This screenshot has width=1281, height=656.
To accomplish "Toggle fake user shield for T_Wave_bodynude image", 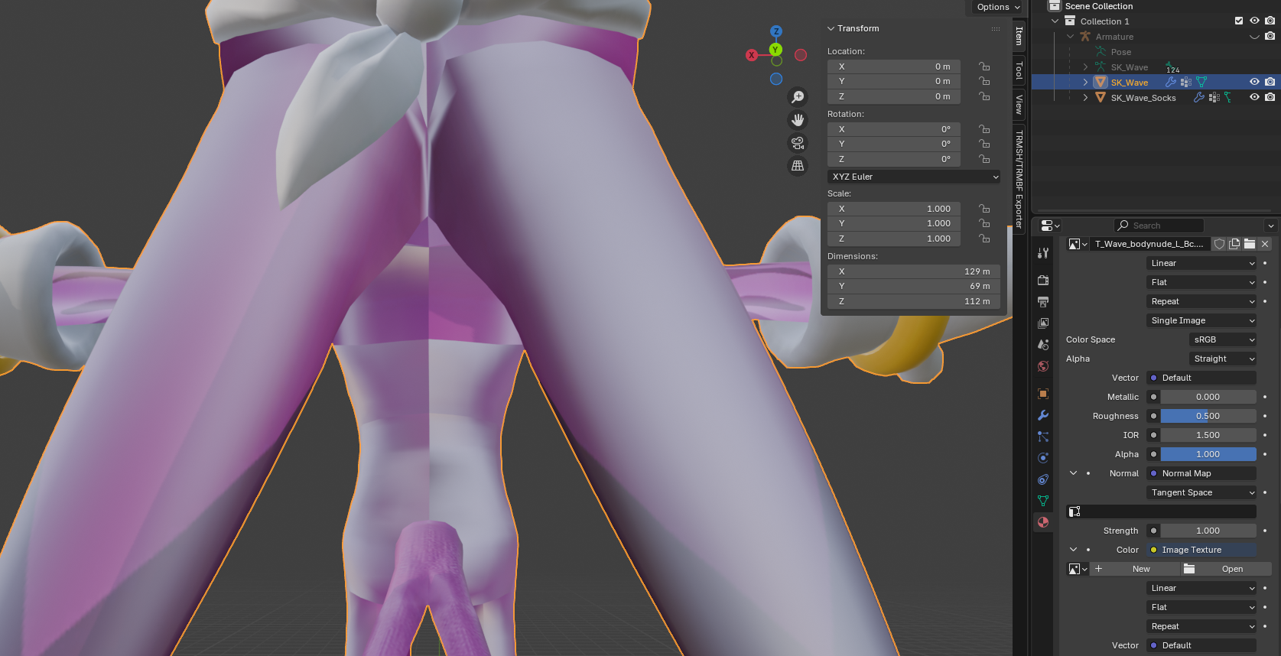I will click(1220, 244).
